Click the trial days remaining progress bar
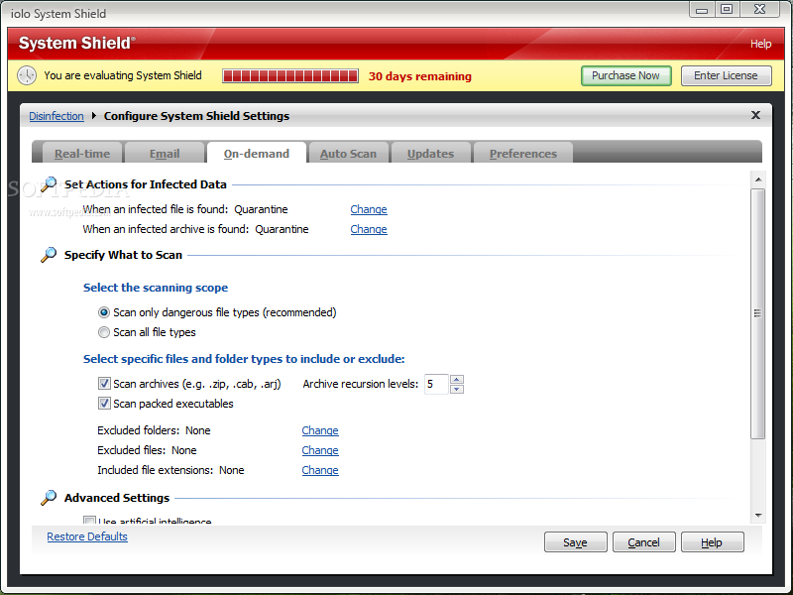This screenshot has width=793, height=595. coord(290,76)
